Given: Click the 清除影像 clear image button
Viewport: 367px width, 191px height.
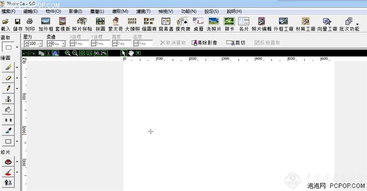Looking at the screenshot, I should click(x=204, y=43).
